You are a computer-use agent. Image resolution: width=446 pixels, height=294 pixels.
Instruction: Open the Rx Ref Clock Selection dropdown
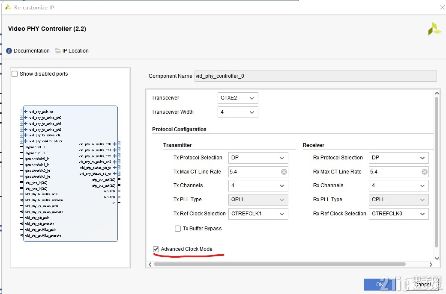click(399, 214)
